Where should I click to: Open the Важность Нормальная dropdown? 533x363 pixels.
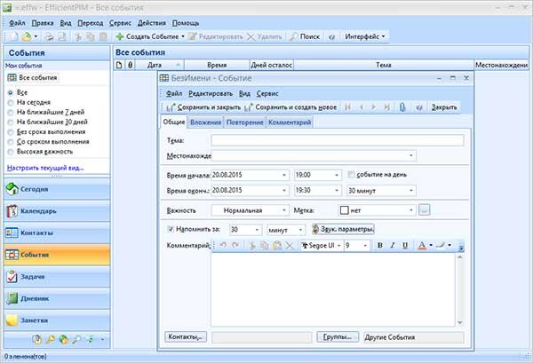[x=284, y=210]
